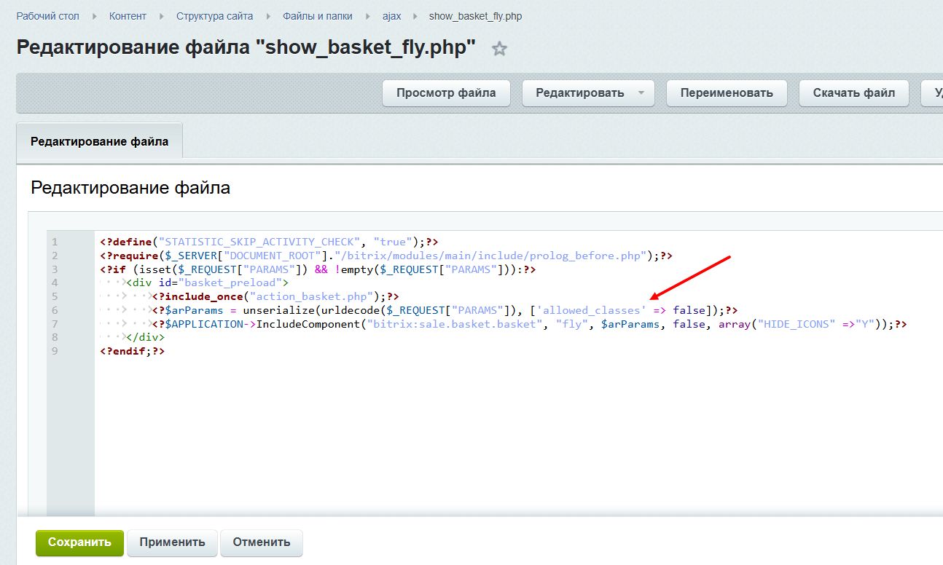Expand arrow after Рабочий стол breadcrumb
Viewport: 943px width, 565px height.
pos(94,16)
